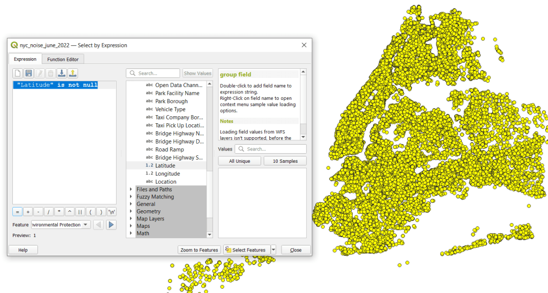Open the Feature preview dropdown

click(86, 225)
